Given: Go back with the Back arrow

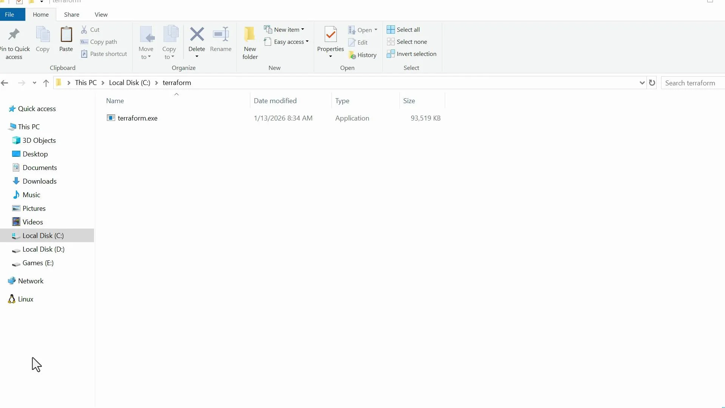Looking at the screenshot, I should tap(5, 83).
